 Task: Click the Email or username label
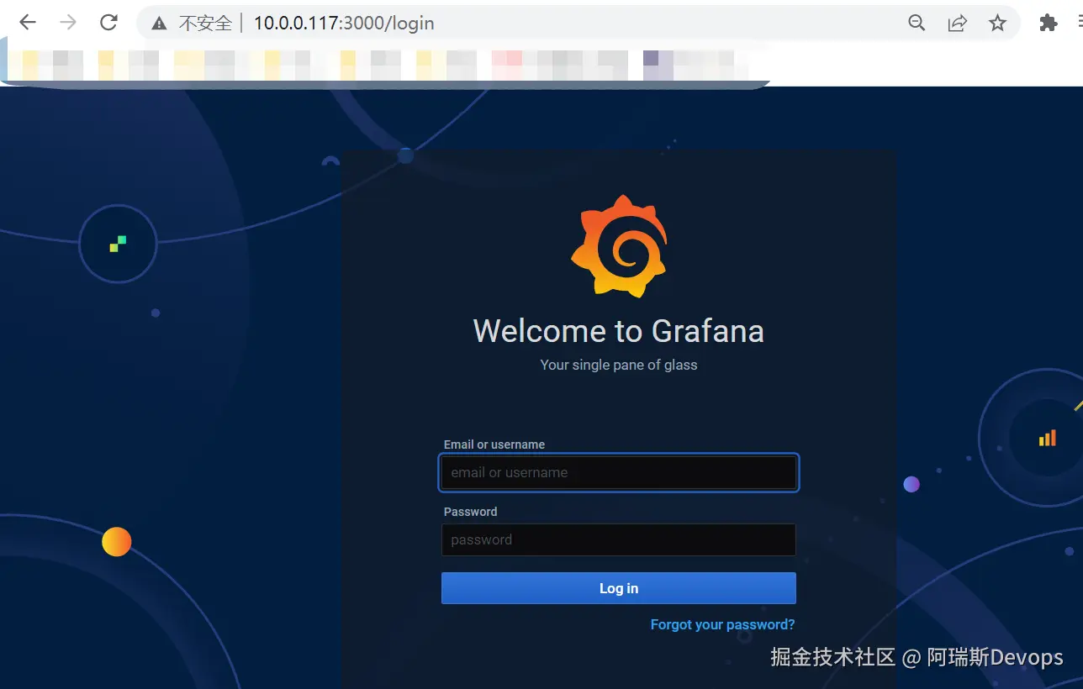click(494, 444)
